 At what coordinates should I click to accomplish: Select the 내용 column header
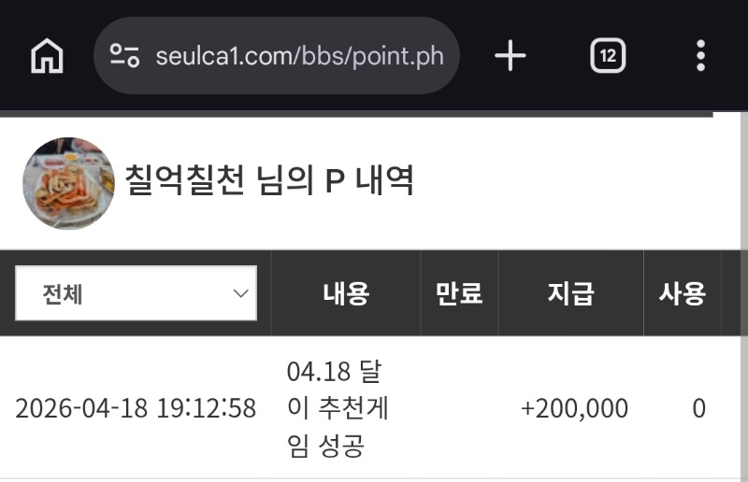point(346,294)
